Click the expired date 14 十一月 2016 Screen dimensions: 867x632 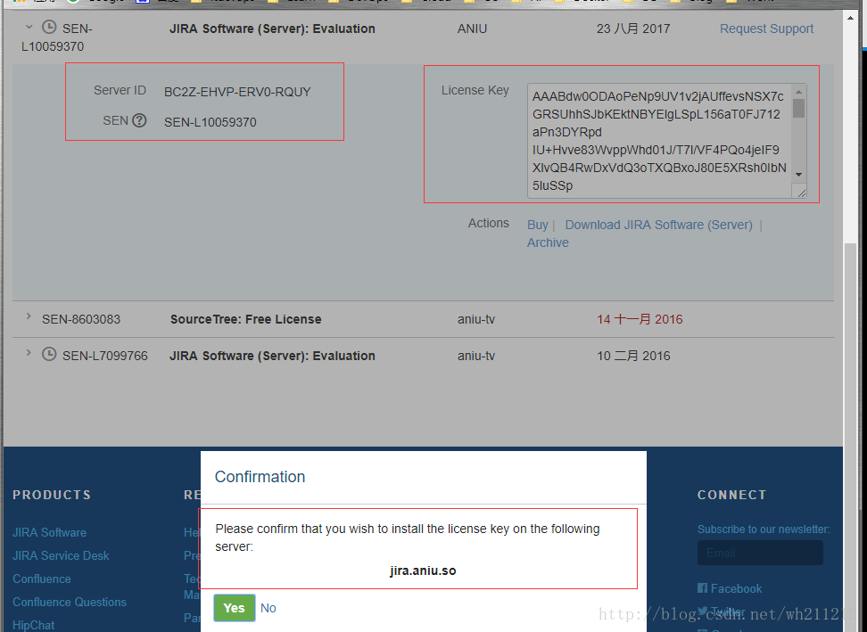click(640, 319)
